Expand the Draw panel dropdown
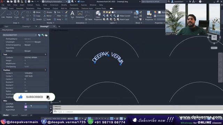The image size is (223, 125). coord(16,23)
